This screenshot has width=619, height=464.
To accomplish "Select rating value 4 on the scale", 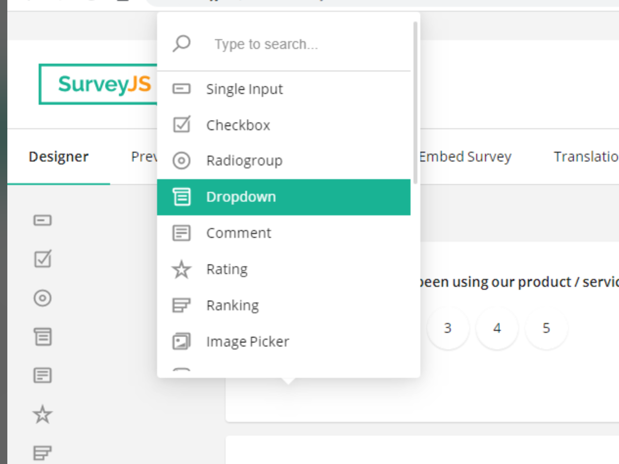I will click(x=497, y=328).
